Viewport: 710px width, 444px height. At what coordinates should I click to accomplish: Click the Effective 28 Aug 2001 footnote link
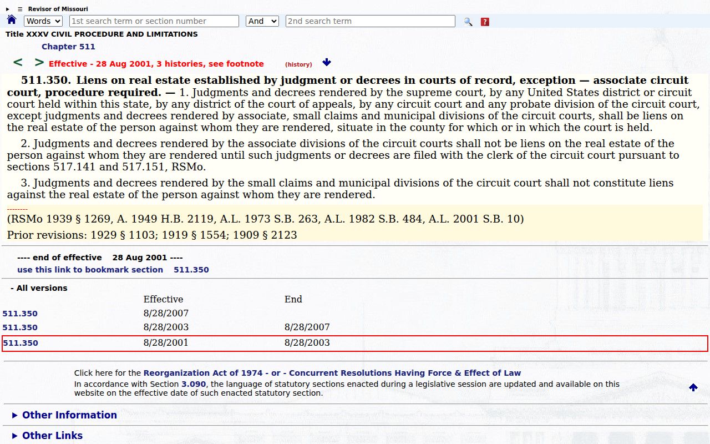click(156, 64)
